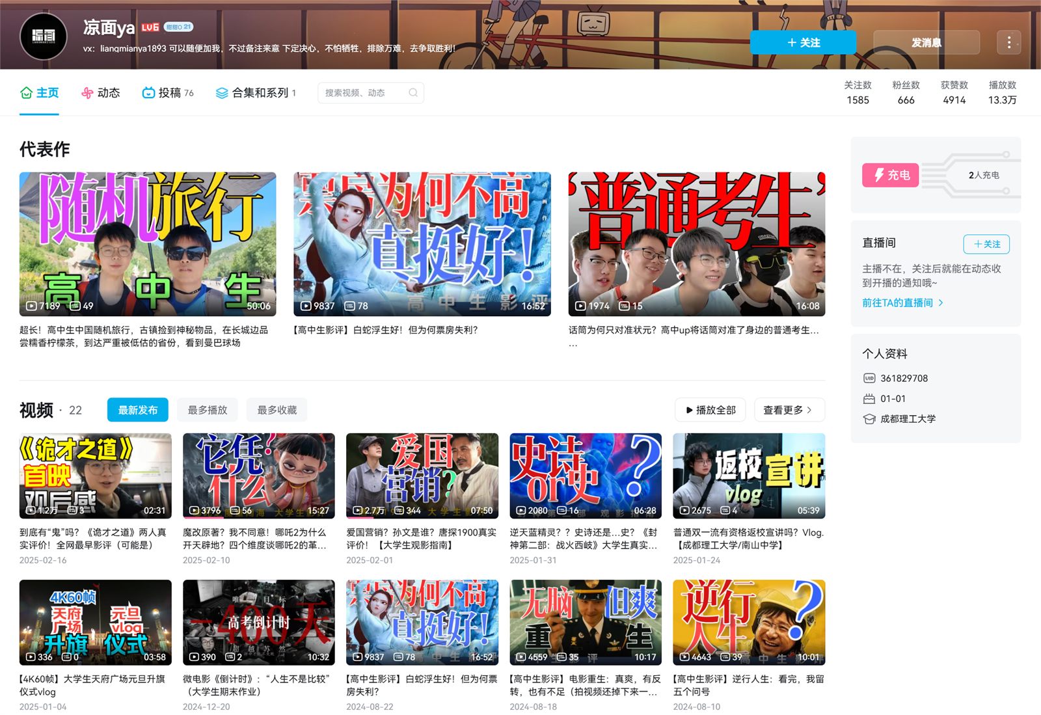Expand 查看更多 videos chevron

(809, 410)
